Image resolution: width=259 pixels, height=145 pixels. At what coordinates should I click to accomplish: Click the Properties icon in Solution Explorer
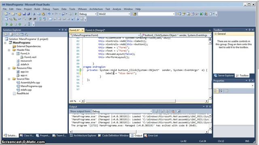(6, 35)
